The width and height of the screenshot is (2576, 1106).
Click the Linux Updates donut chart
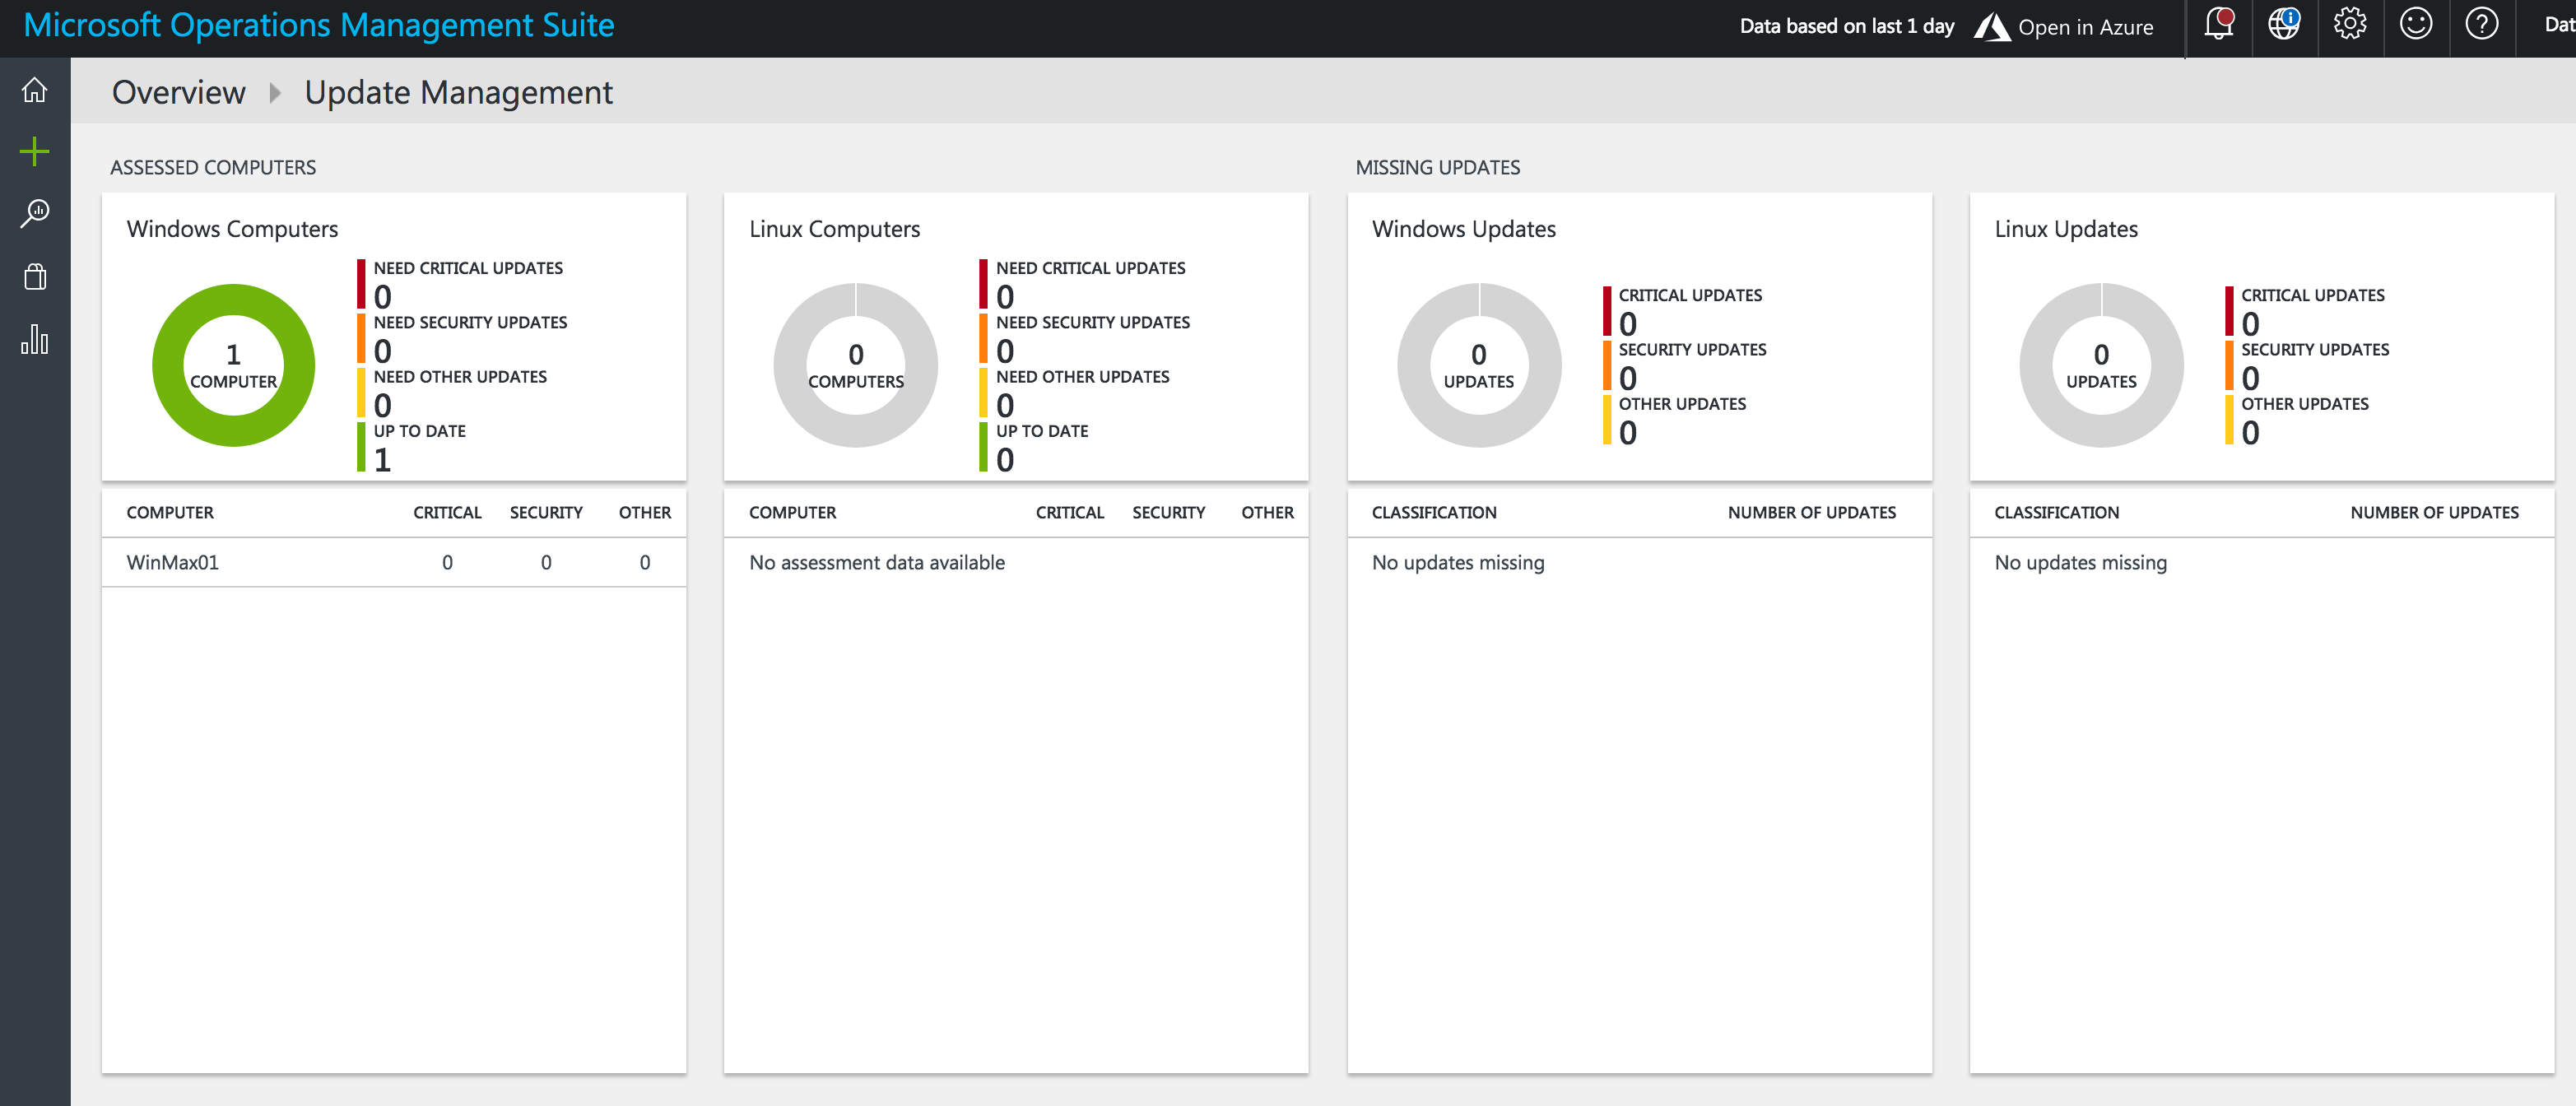pyautogui.click(x=2101, y=365)
